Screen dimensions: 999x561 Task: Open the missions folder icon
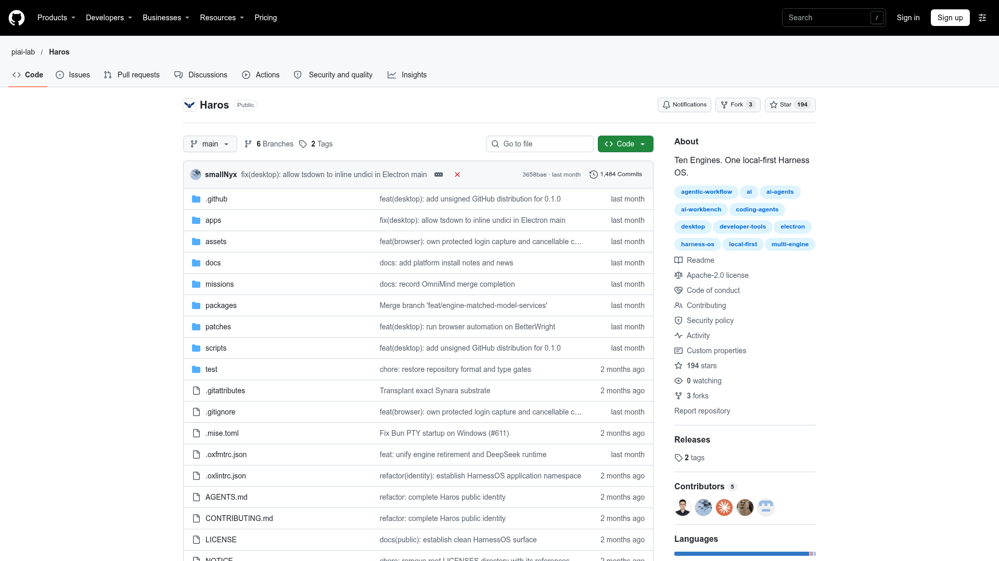pos(196,284)
